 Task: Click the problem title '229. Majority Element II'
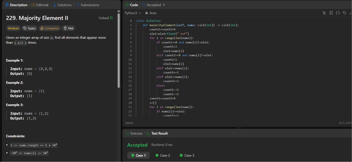(x=37, y=18)
